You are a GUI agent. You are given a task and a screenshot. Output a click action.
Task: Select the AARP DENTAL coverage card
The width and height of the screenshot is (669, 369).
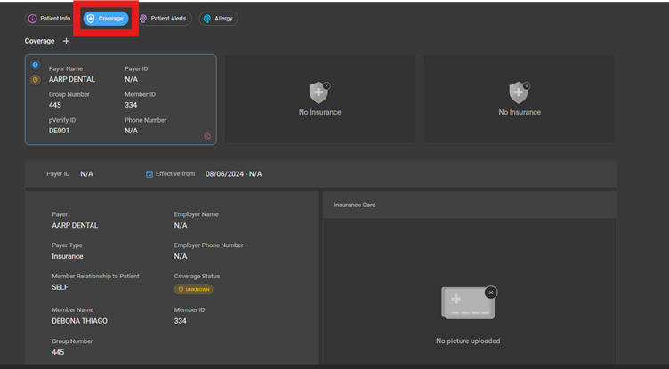point(120,99)
